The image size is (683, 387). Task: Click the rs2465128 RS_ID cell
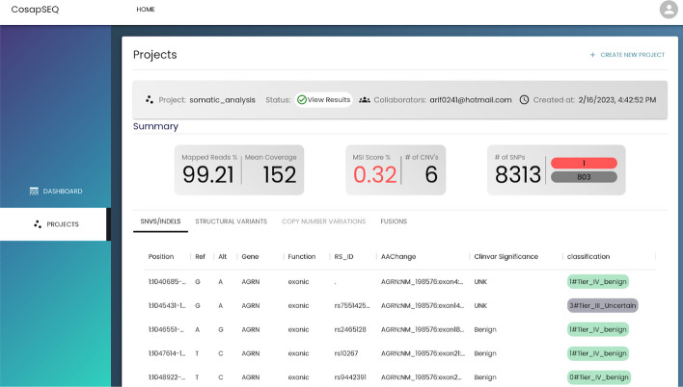(350, 329)
